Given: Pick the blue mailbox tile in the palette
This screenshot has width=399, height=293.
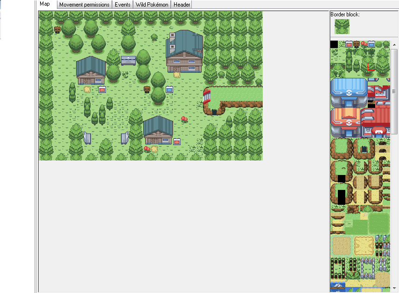Looking at the screenshot, I should point(371,44).
